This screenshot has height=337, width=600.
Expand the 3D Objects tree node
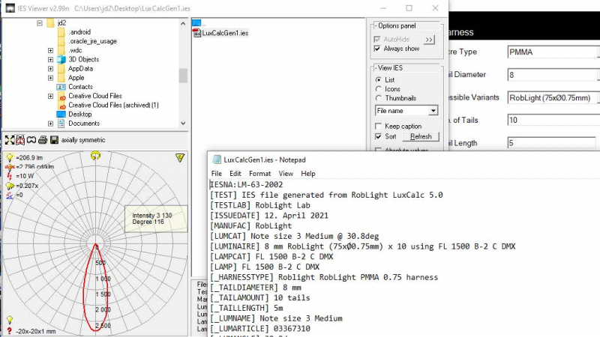(50, 59)
